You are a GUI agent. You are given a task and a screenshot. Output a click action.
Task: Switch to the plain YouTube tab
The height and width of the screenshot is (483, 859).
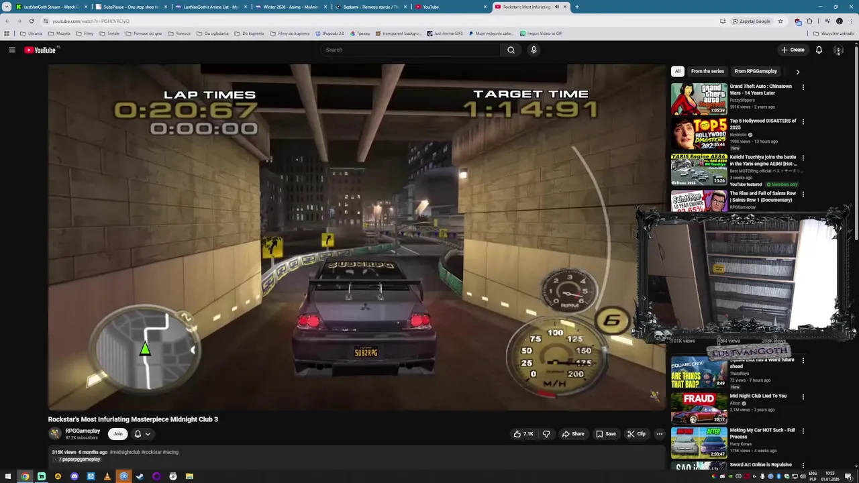pos(451,7)
